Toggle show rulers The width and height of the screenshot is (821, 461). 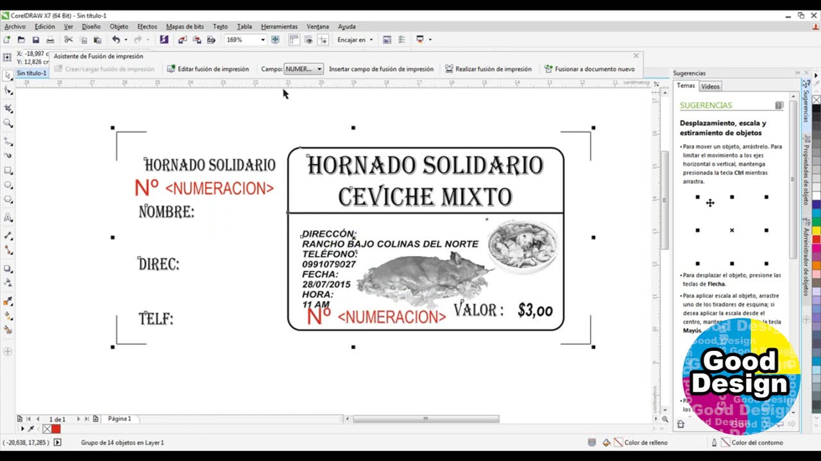coord(294,40)
